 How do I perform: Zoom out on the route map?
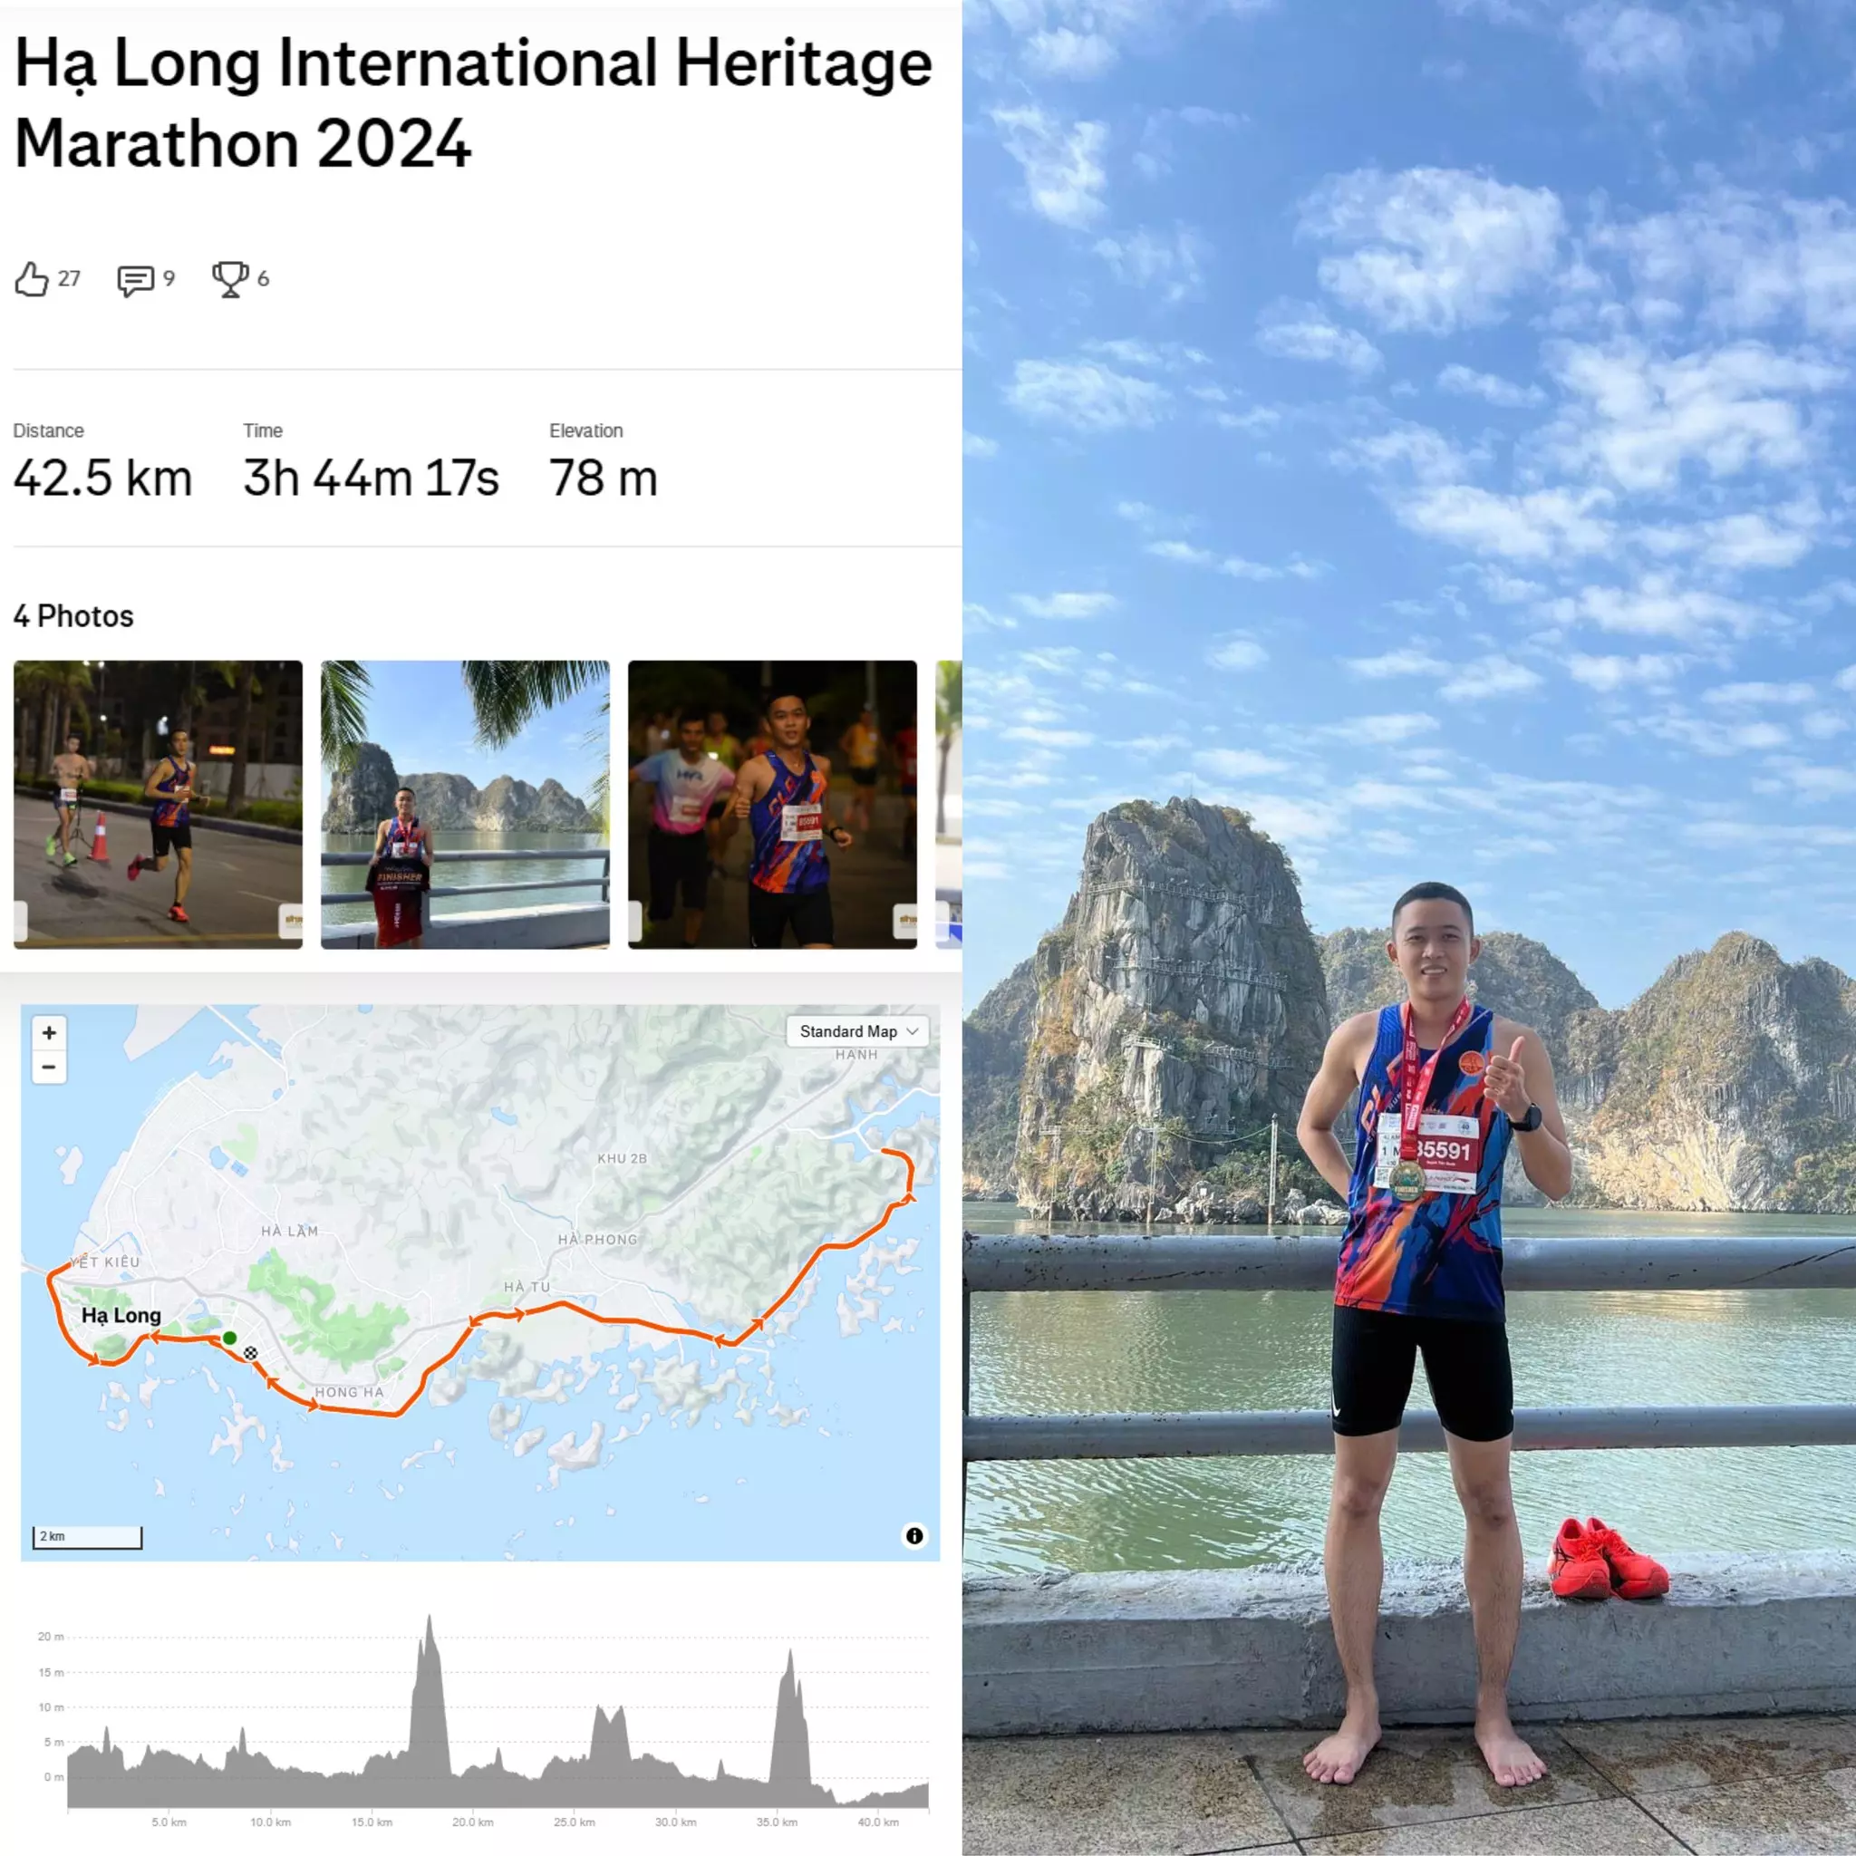click(x=49, y=1068)
